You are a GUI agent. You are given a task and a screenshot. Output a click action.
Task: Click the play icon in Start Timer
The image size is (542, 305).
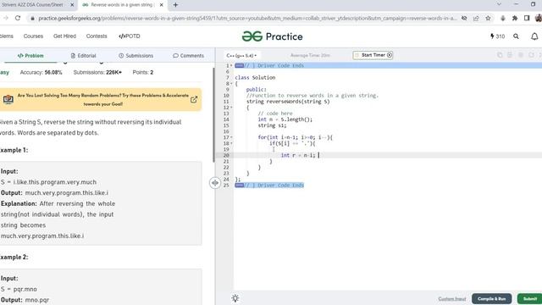[390, 55]
